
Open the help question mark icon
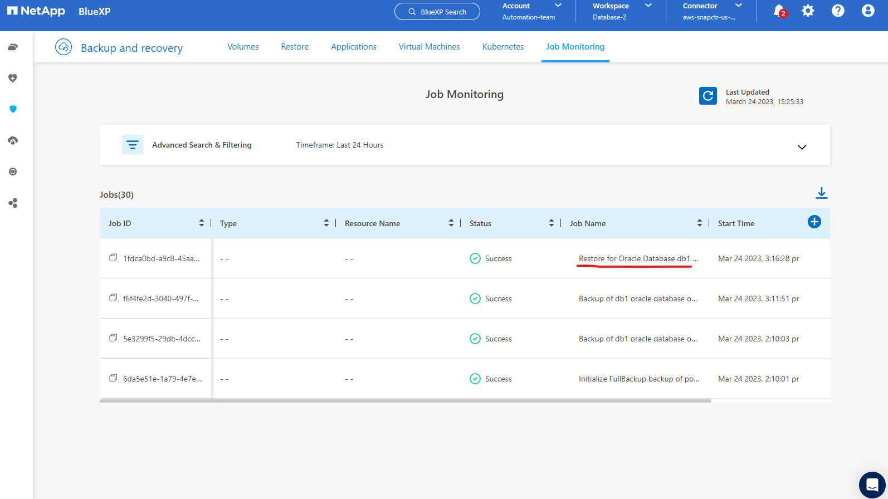pos(837,11)
